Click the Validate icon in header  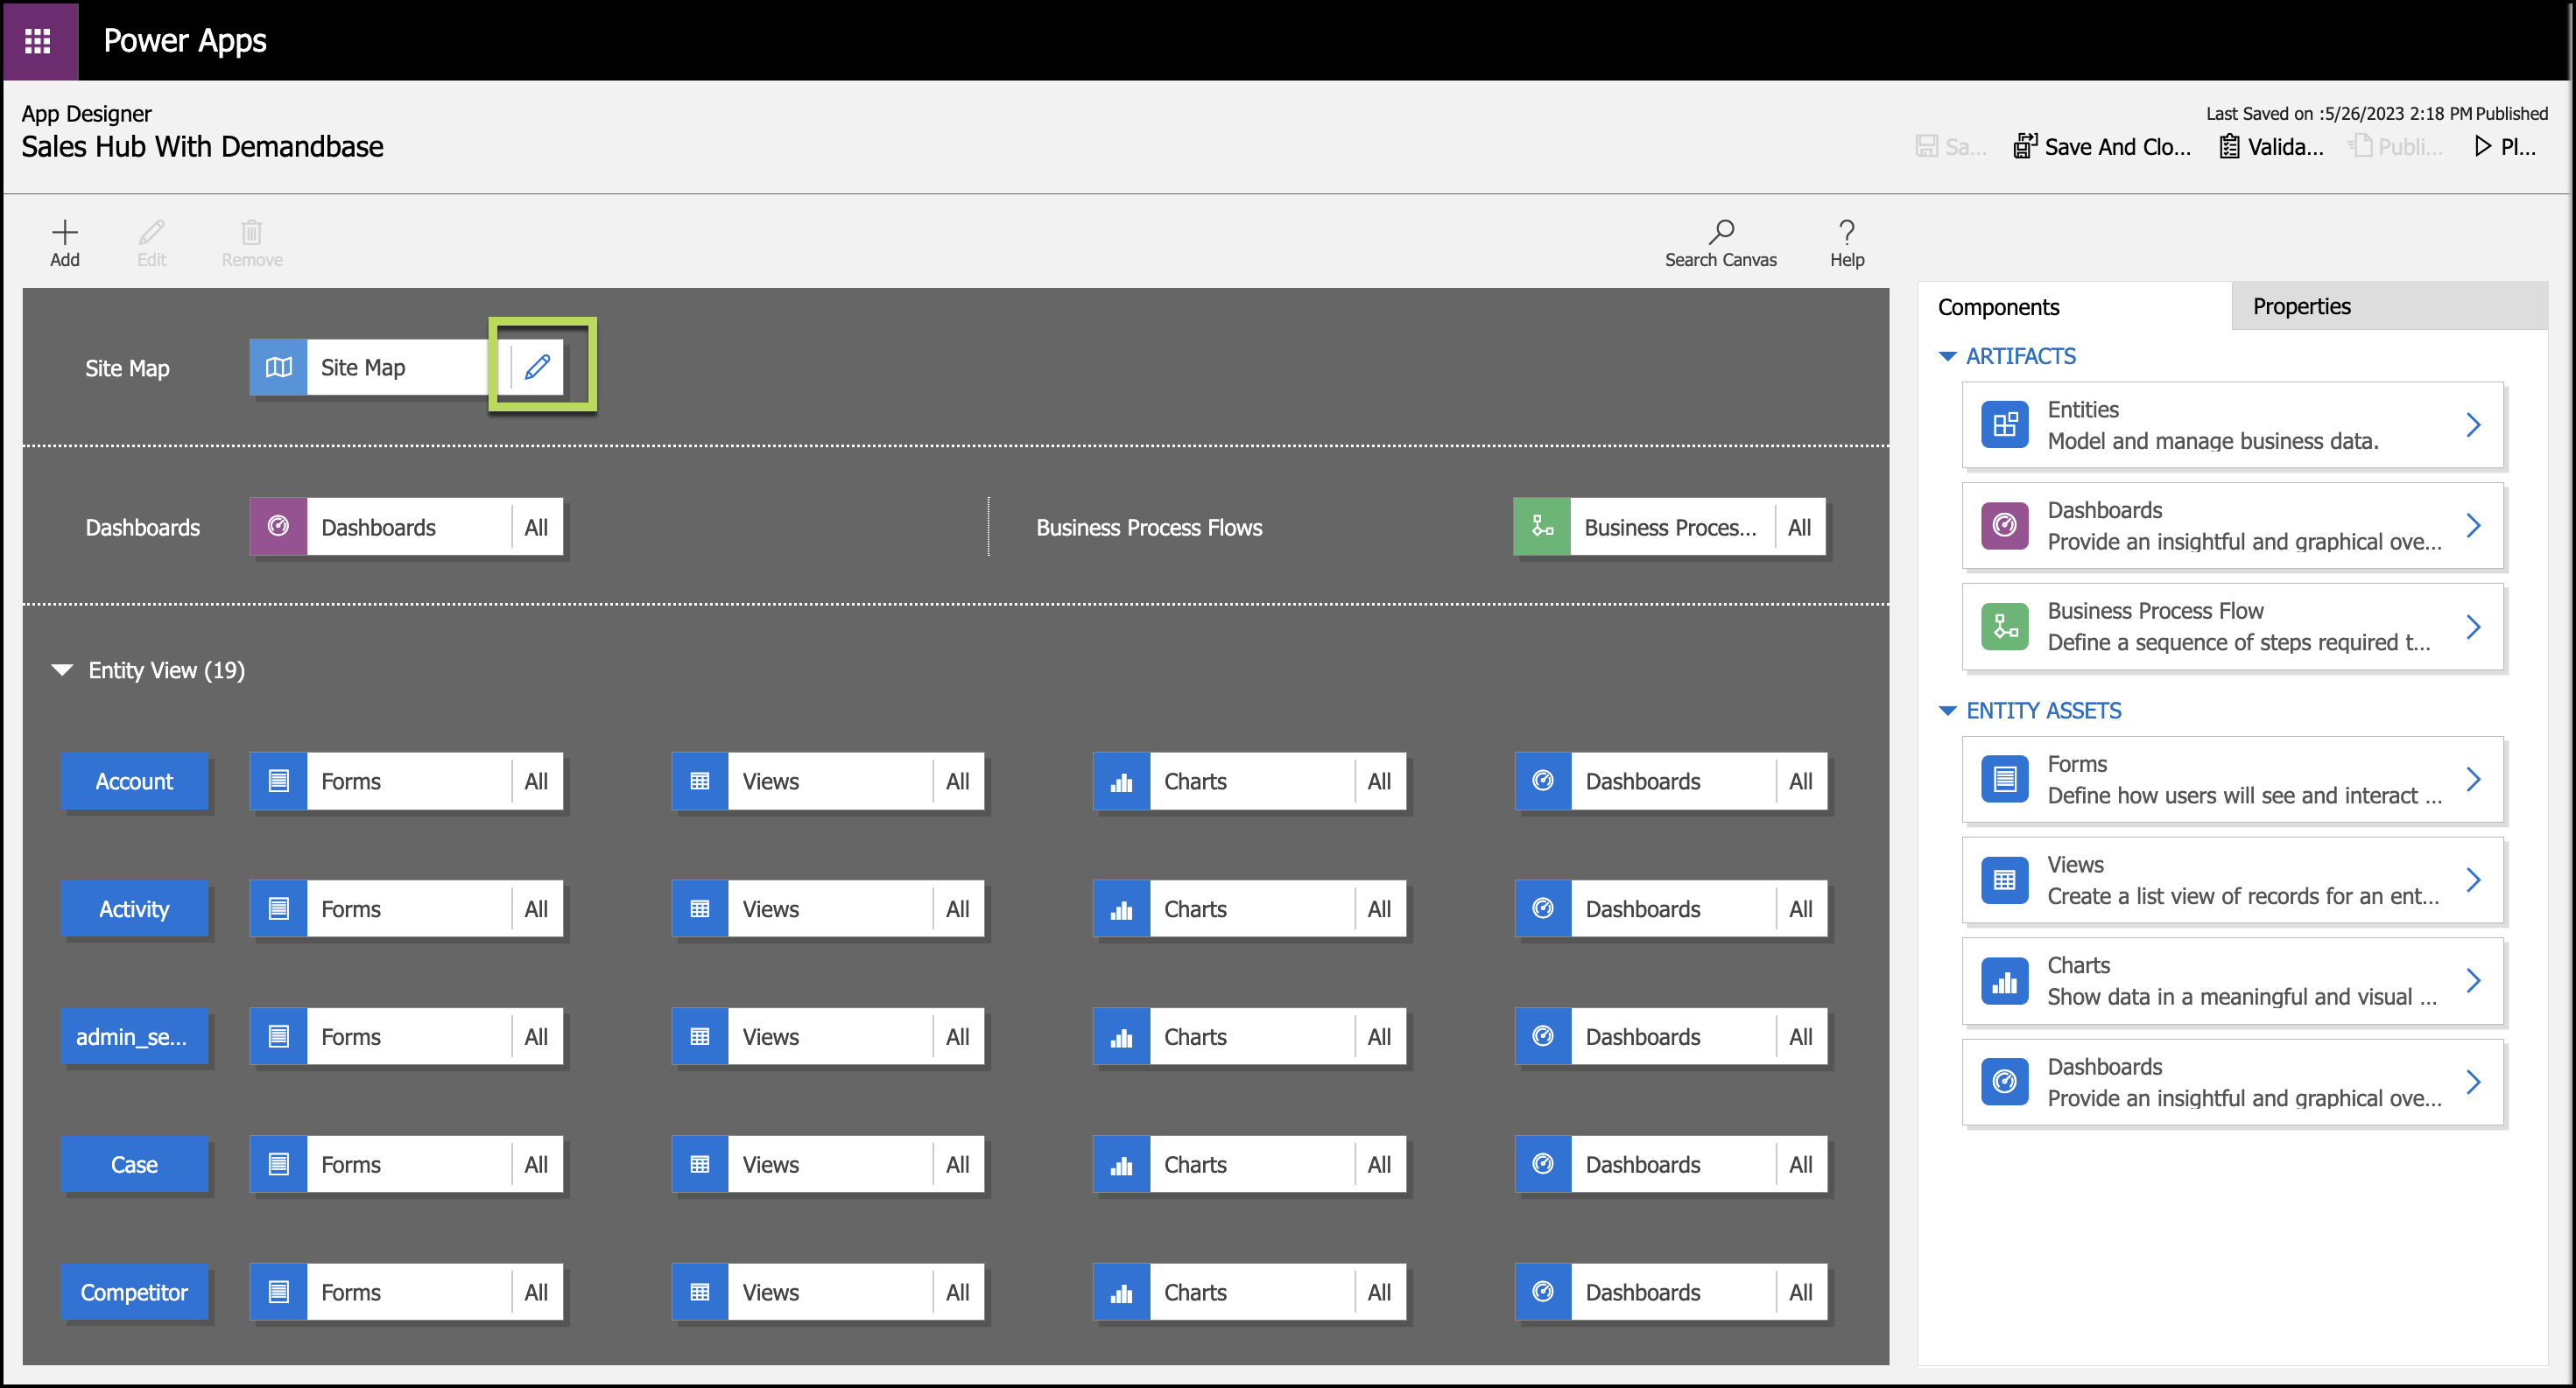pos(2229,147)
